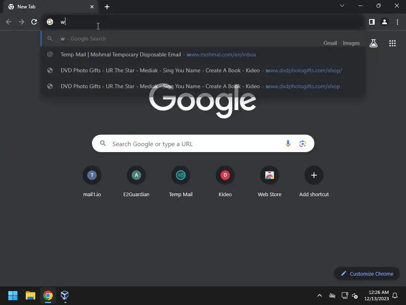Viewport: 406px width, 305px height.
Task: Click the muted volume tray icon
Action: (355, 295)
